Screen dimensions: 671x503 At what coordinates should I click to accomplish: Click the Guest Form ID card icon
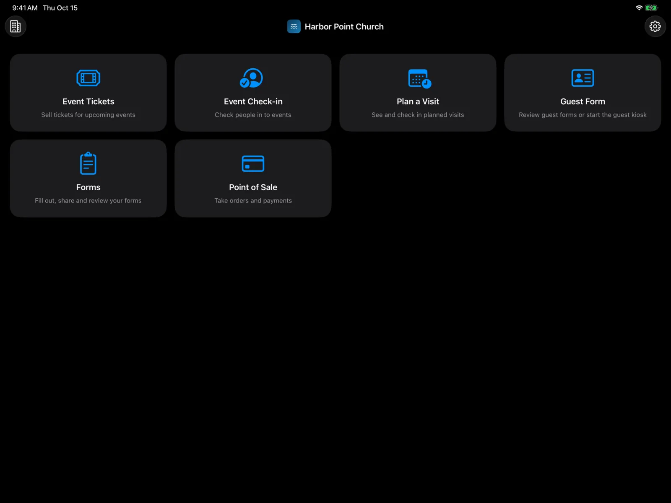tap(583, 78)
